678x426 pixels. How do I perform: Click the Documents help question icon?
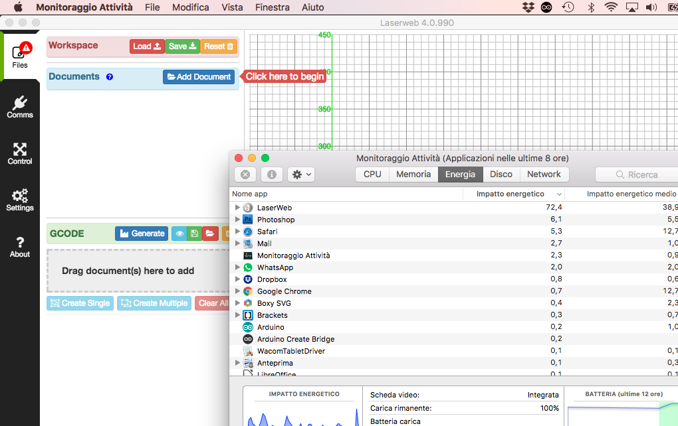[110, 77]
